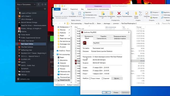Open Properties (Свойства) ribbon icon
Screen dimensions: 170x96
point(147,13)
